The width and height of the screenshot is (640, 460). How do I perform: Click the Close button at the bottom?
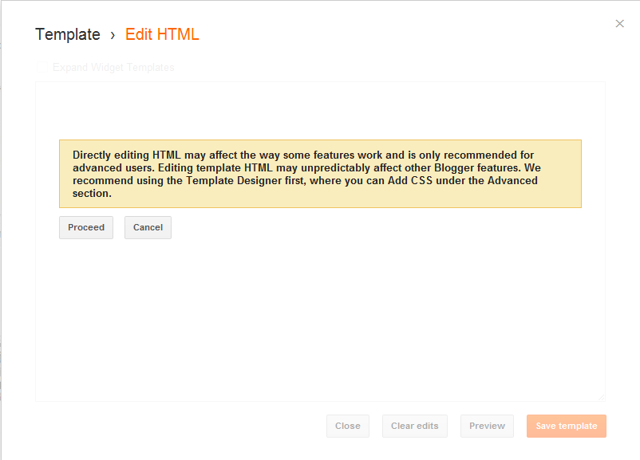point(348,427)
